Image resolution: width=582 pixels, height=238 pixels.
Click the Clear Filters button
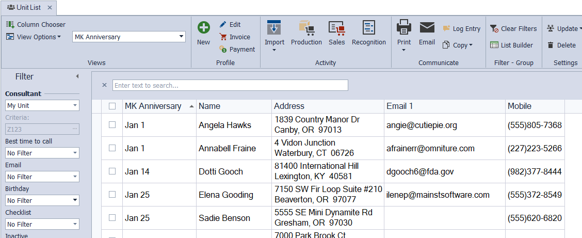(x=513, y=28)
